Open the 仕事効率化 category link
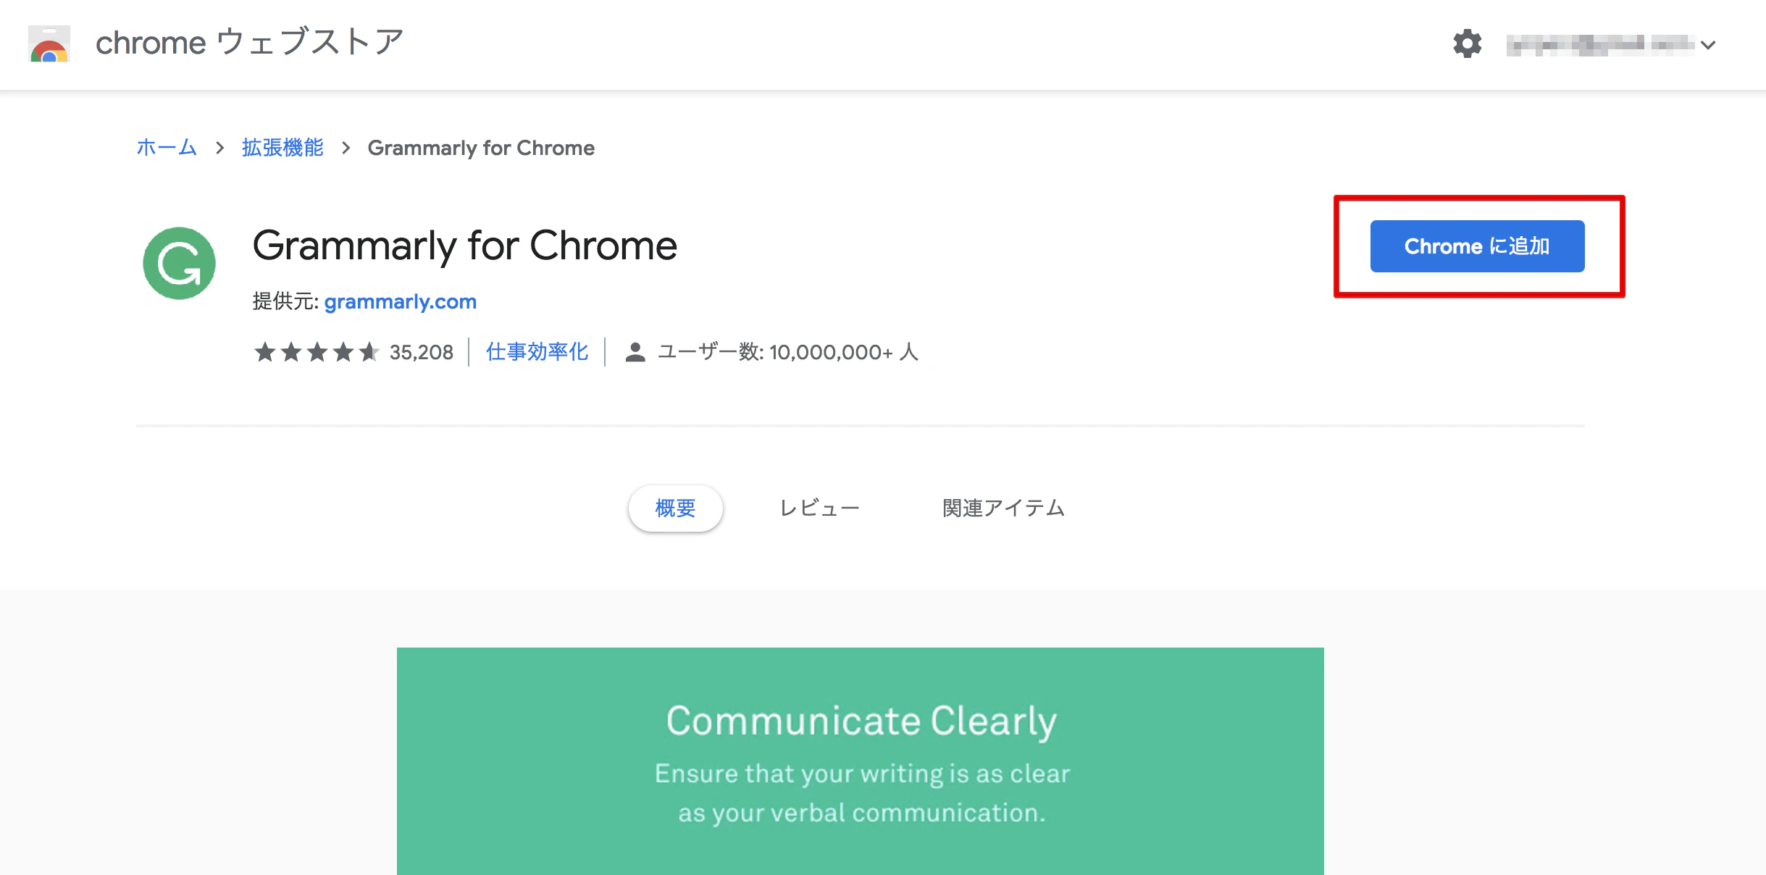 pyautogui.click(x=537, y=352)
